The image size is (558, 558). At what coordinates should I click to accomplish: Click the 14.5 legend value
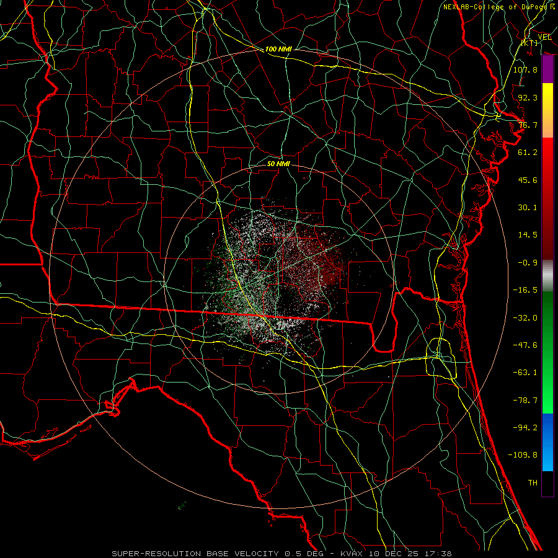[x=528, y=235]
